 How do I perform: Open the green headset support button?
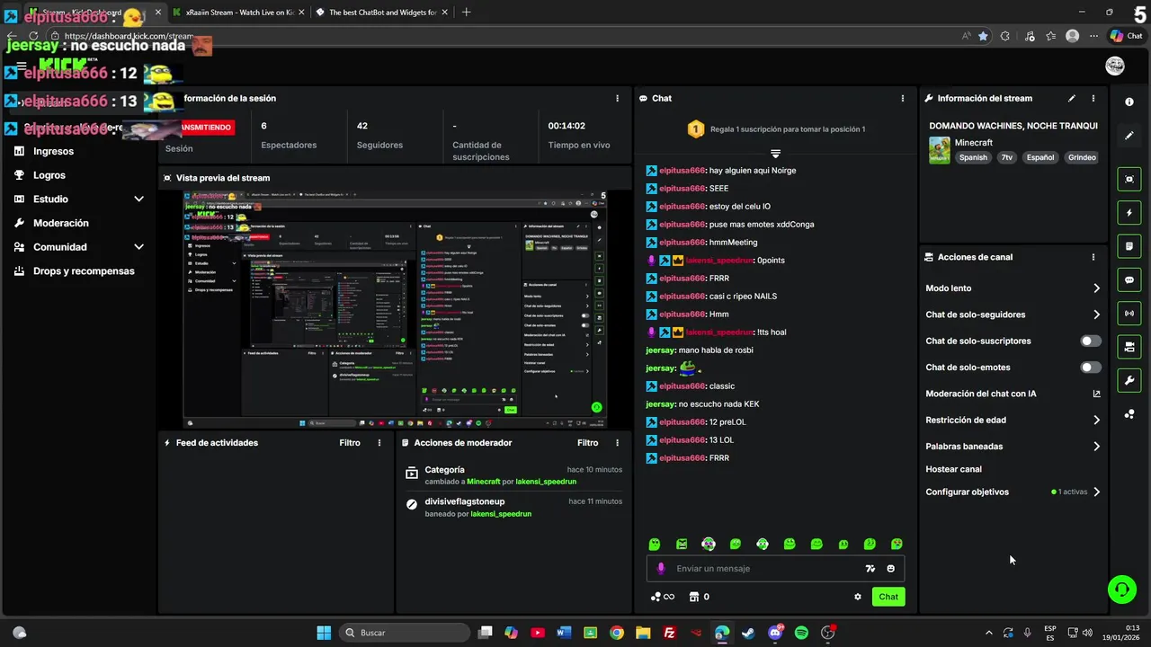[x=1122, y=589]
